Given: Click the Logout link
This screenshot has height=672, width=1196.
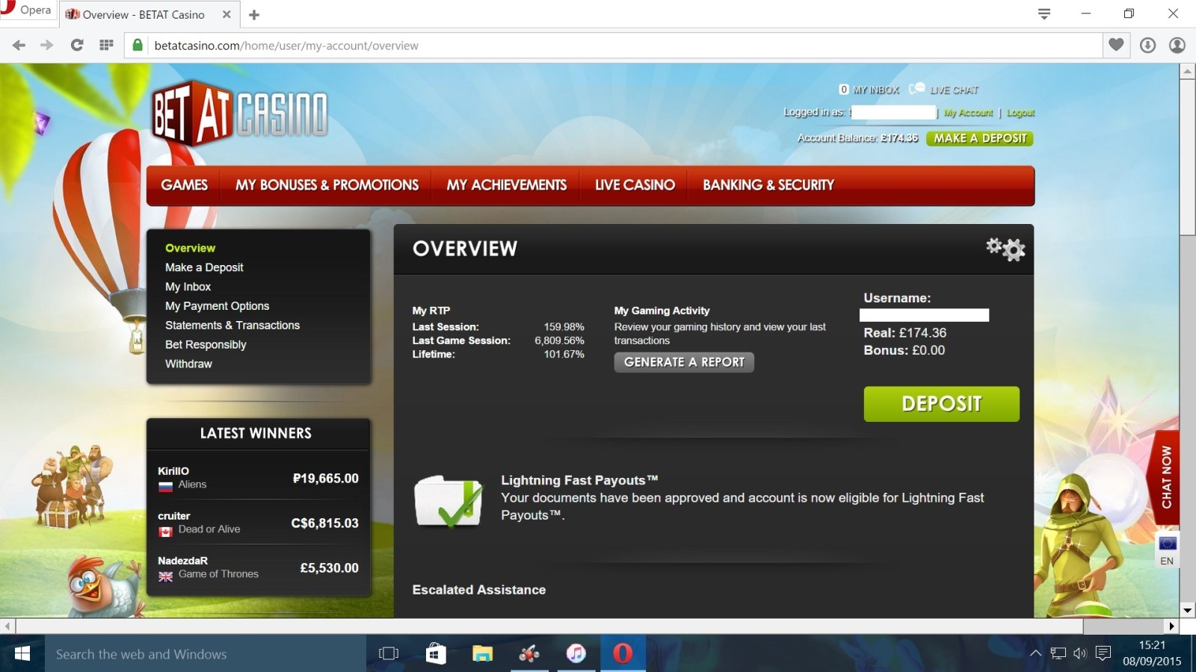Looking at the screenshot, I should pyautogui.click(x=1020, y=113).
